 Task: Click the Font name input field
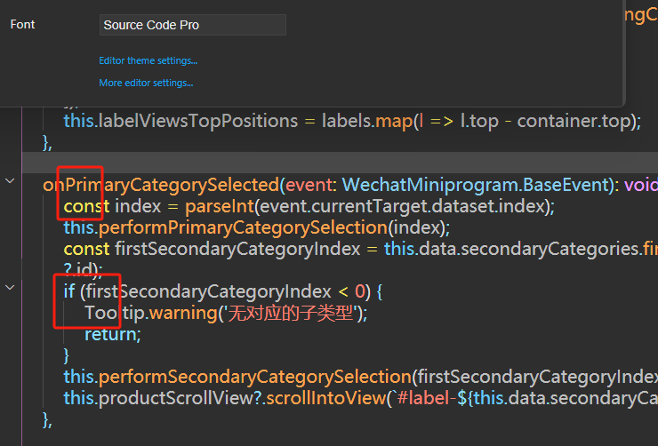[192, 25]
